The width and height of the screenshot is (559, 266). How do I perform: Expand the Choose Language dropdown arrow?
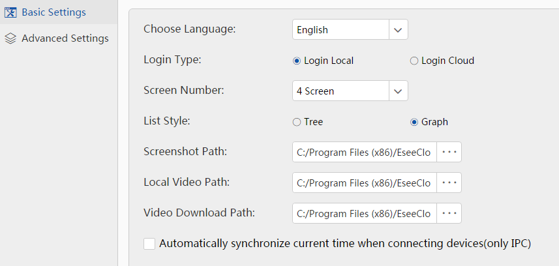[399, 30]
